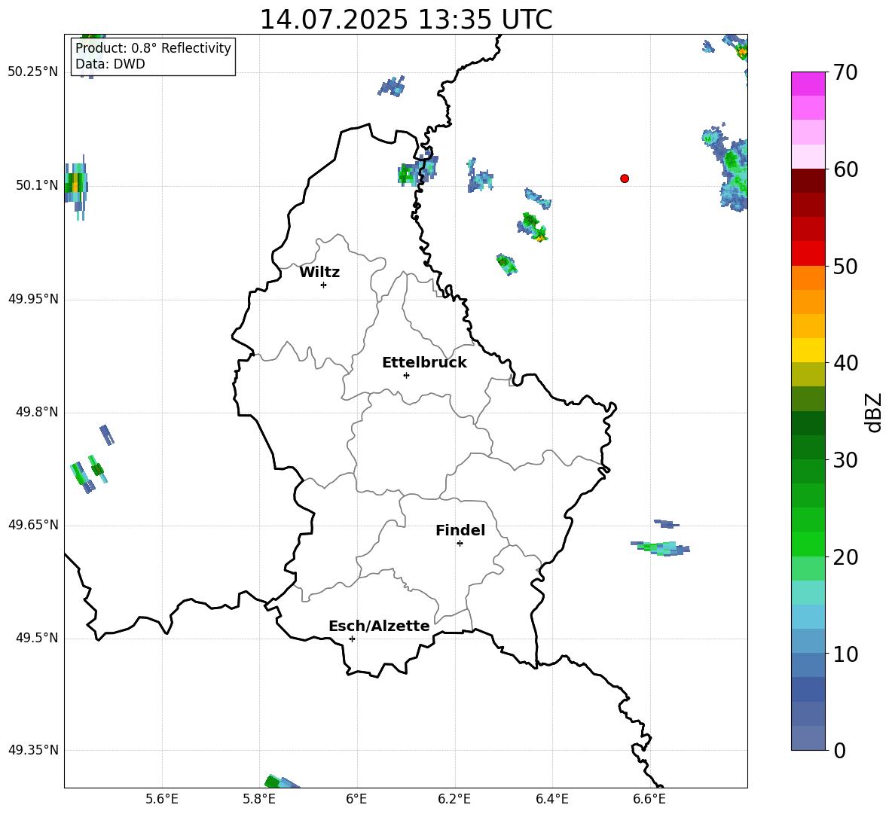Click the 50 tick on the colorbar

[845, 267]
